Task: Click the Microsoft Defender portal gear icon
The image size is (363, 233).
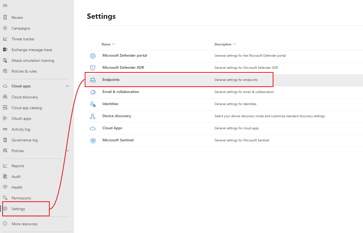Action: pos(93,56)
